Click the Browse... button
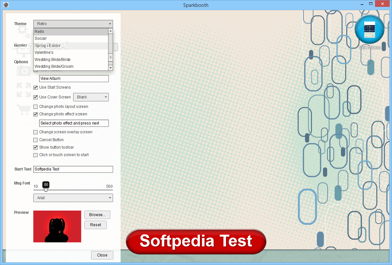The width and height of the screenshot is (392, 265). (x=97, y=215)
